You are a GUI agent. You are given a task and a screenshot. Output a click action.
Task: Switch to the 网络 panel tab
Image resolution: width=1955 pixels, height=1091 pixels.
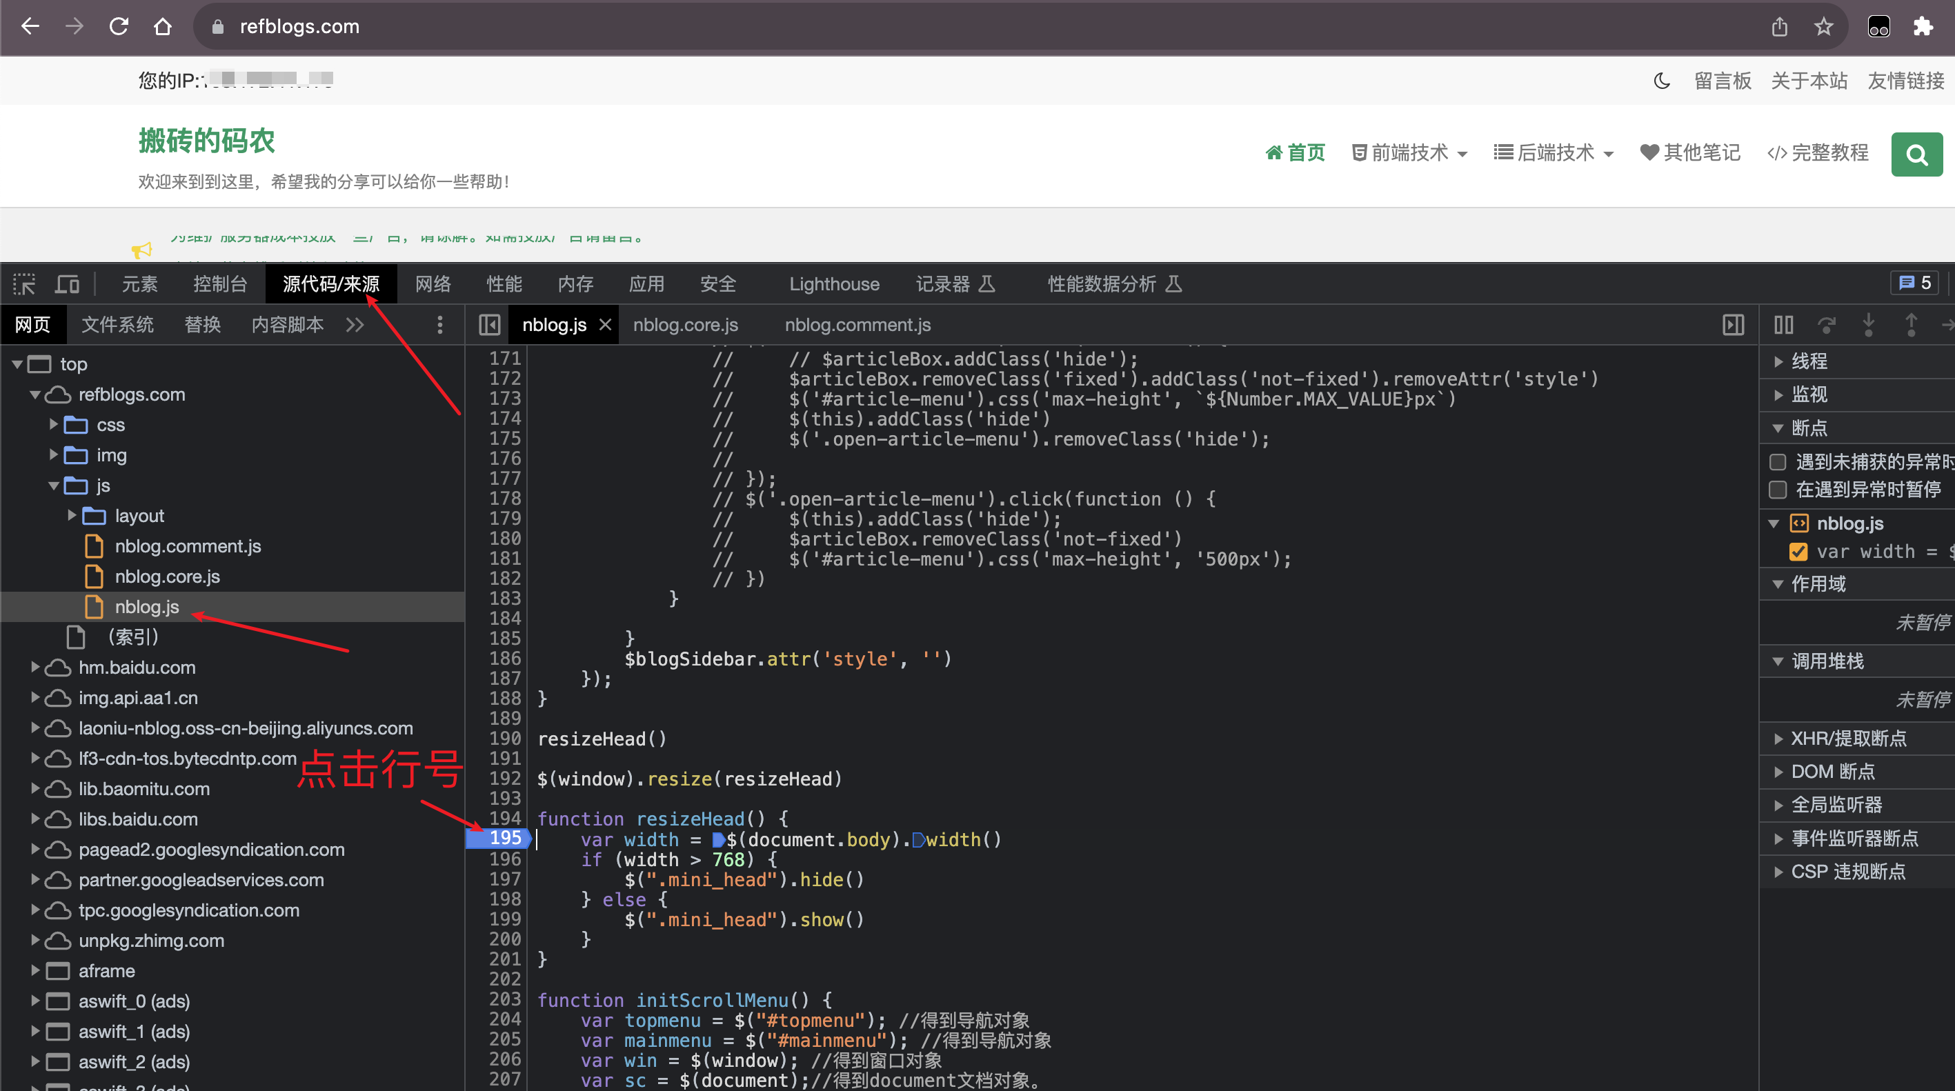click(x=433, y=285)
